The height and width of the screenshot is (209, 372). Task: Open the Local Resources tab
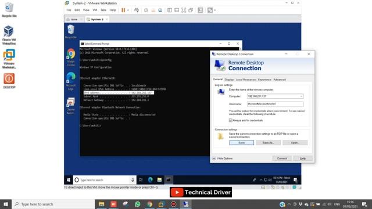246,80
